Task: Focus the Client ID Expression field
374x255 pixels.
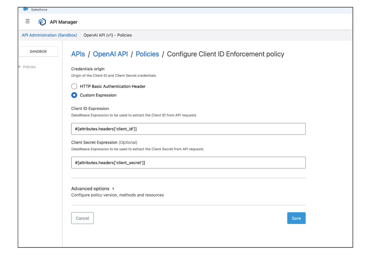Action: pyautogui.click(x=188, y=129)
